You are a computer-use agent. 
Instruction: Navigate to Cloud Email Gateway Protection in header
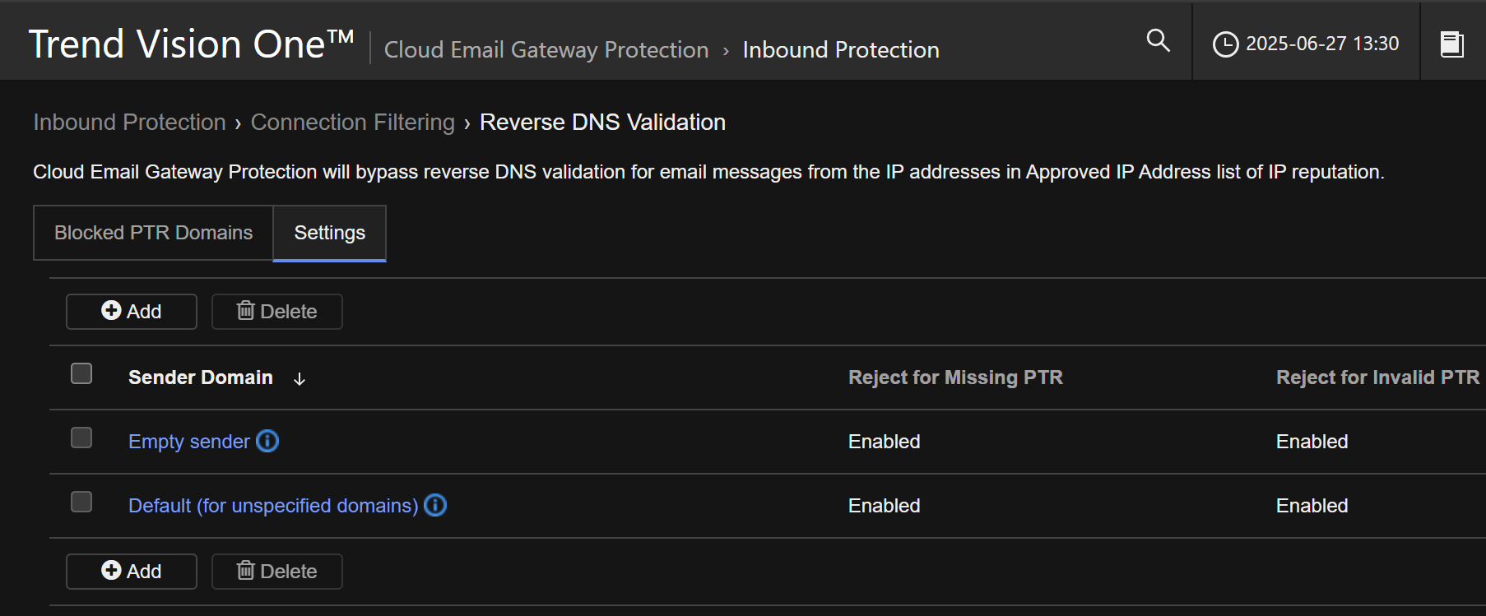pyautogui.click(x=546, y=50)
